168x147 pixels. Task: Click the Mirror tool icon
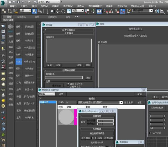(157, 11)
